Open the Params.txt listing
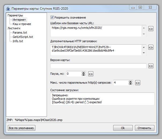Viewport: 162px width, 139px height. 20,33
